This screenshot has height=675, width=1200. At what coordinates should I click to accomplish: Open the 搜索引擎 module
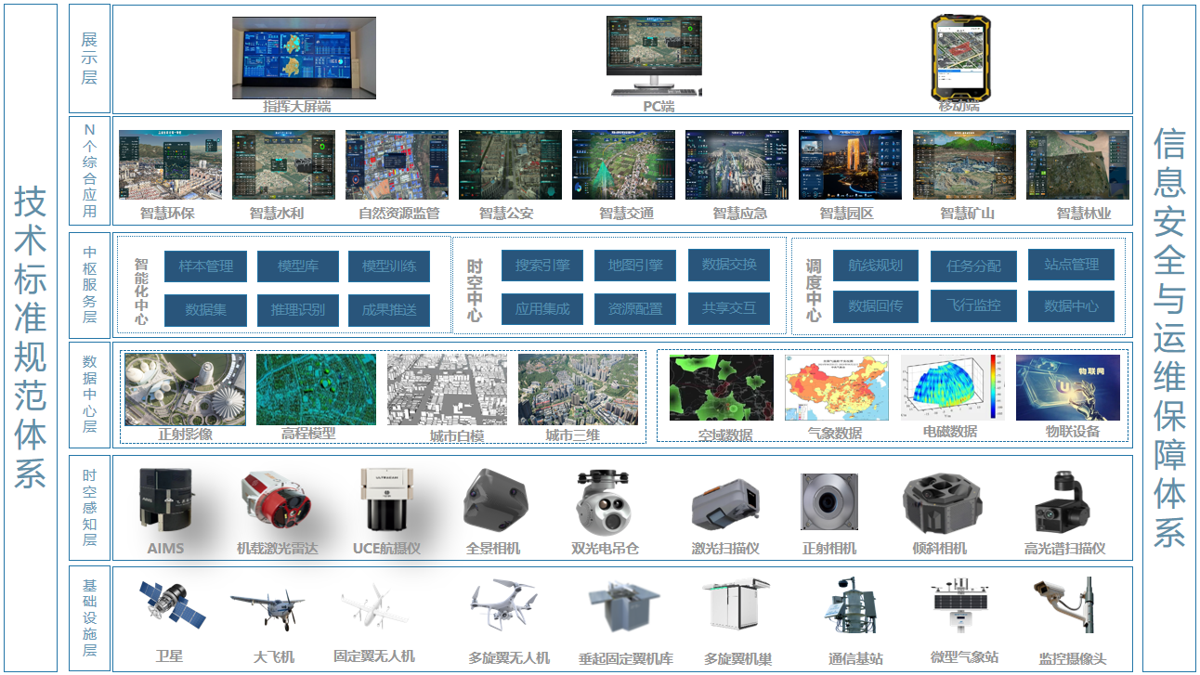pyautogui.click(x=541, y=266)
